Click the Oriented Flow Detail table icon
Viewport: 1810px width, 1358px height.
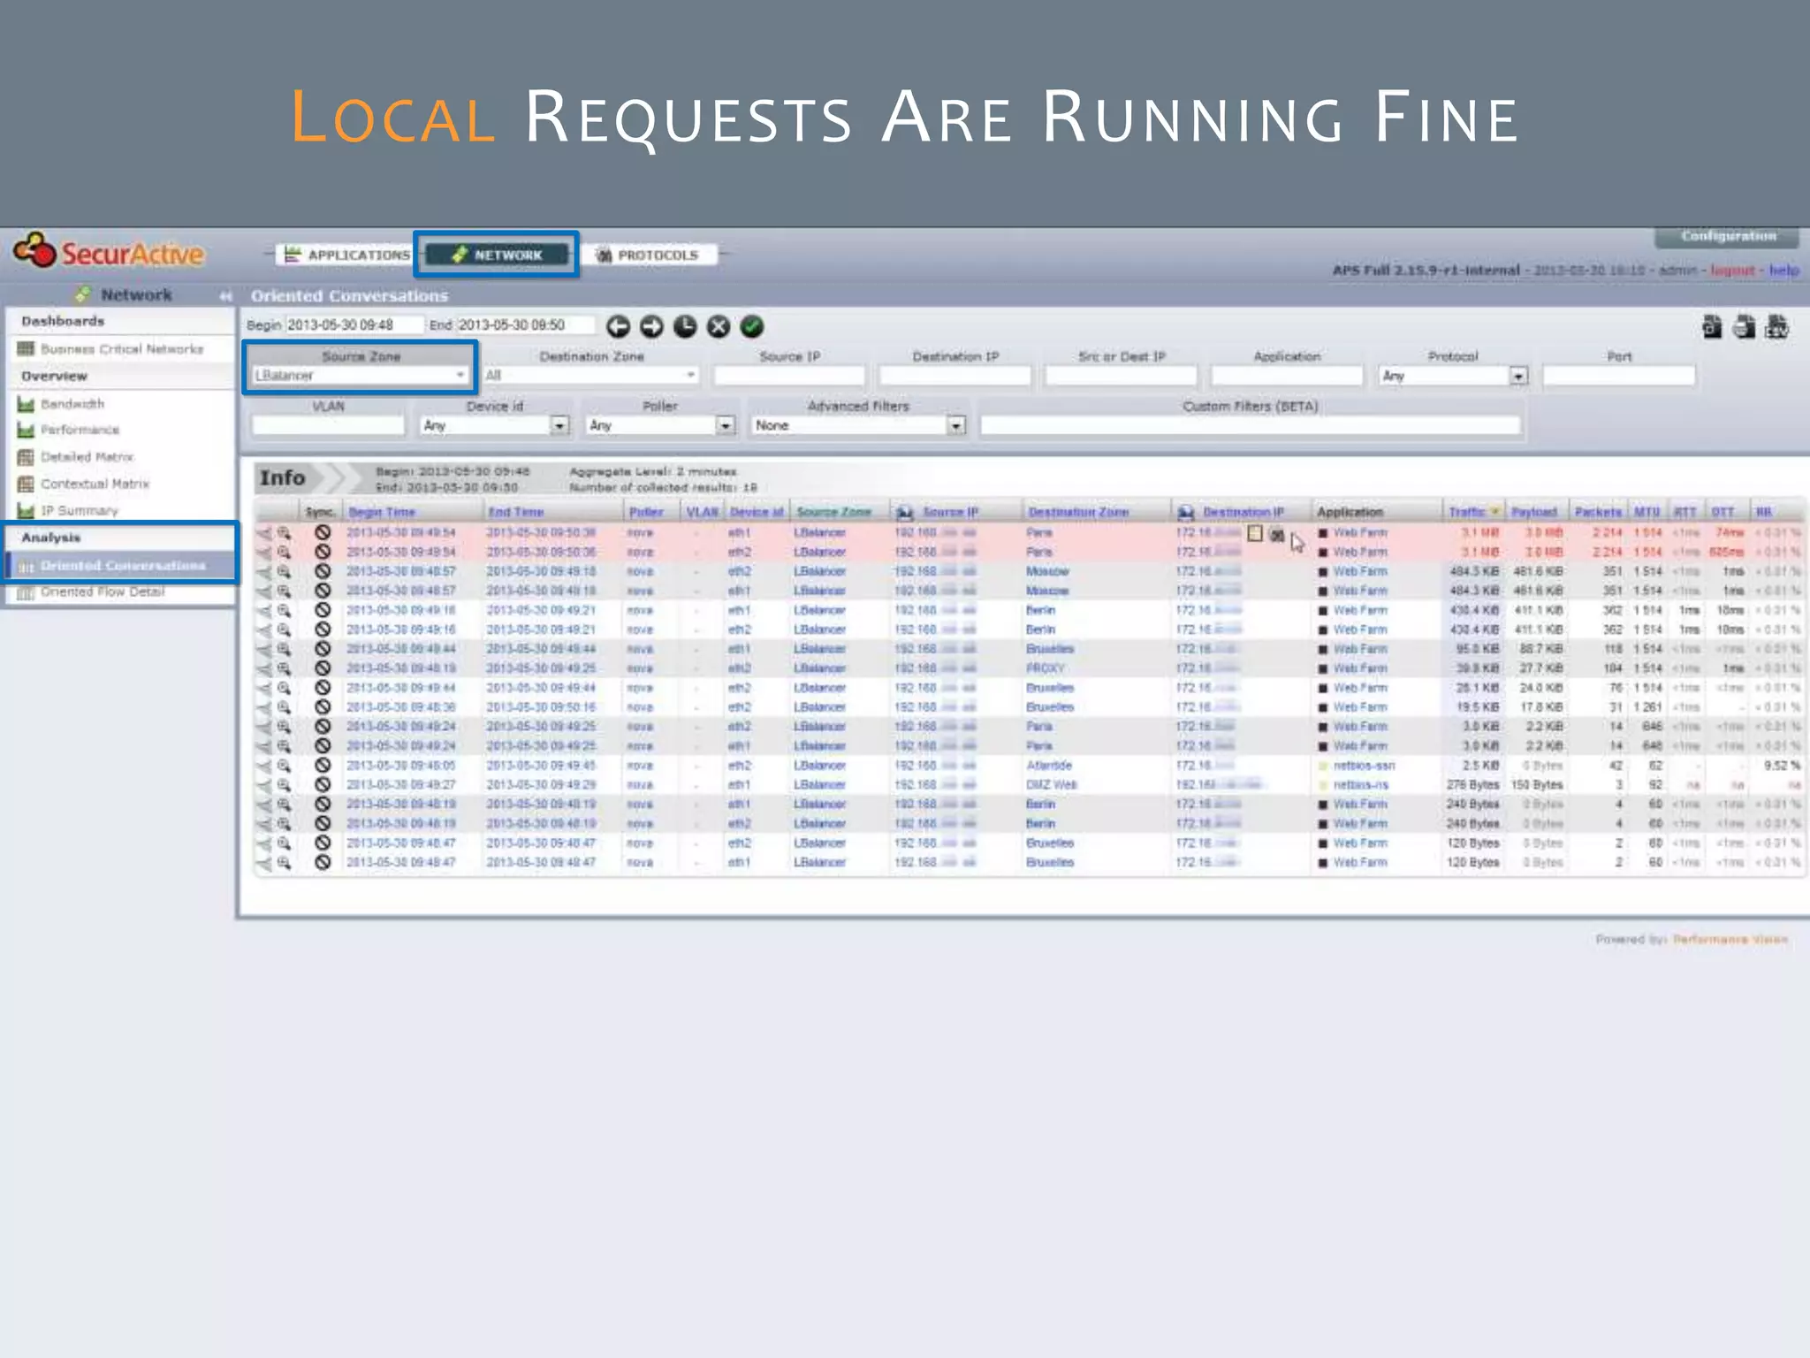(x=26, y=592)
